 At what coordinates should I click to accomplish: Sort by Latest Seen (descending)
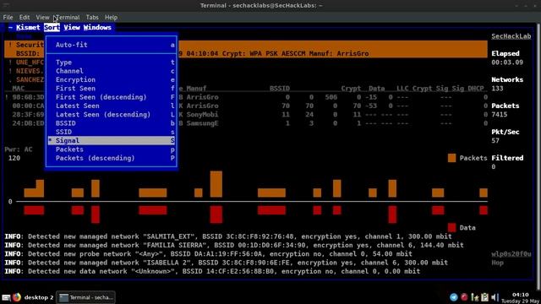tap(112, 115)
